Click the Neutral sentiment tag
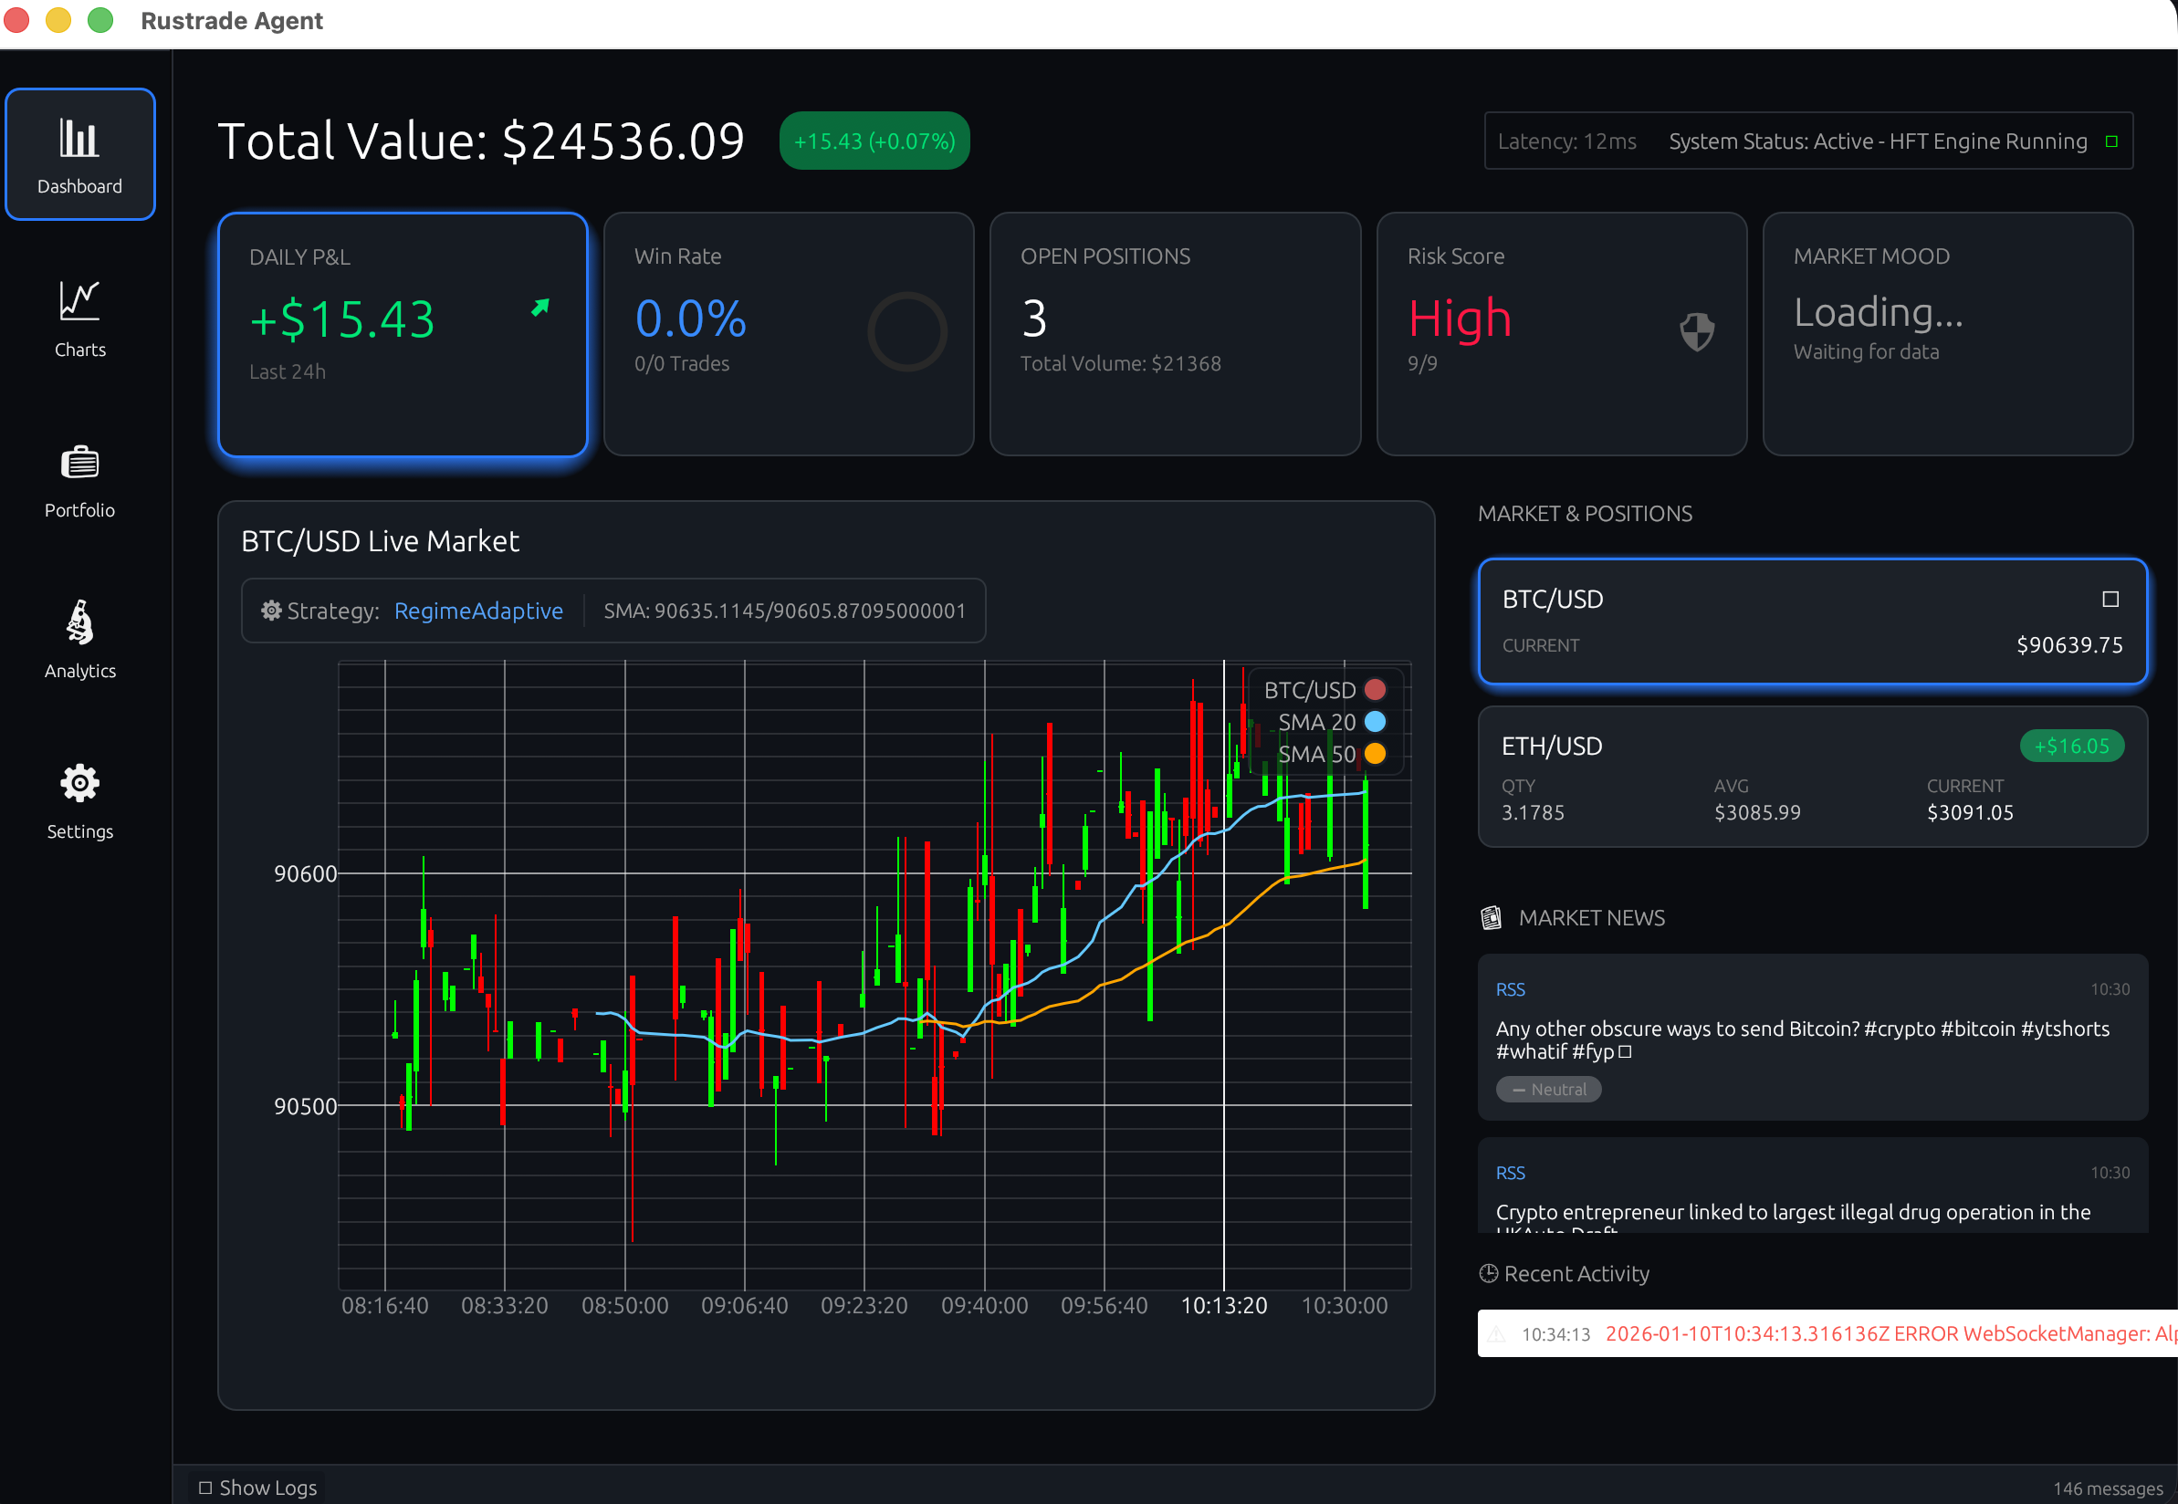2178x1504 pixels. [x=1548, y=1090]
